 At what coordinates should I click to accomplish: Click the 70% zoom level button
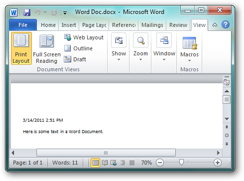click(x=146, y=163)
